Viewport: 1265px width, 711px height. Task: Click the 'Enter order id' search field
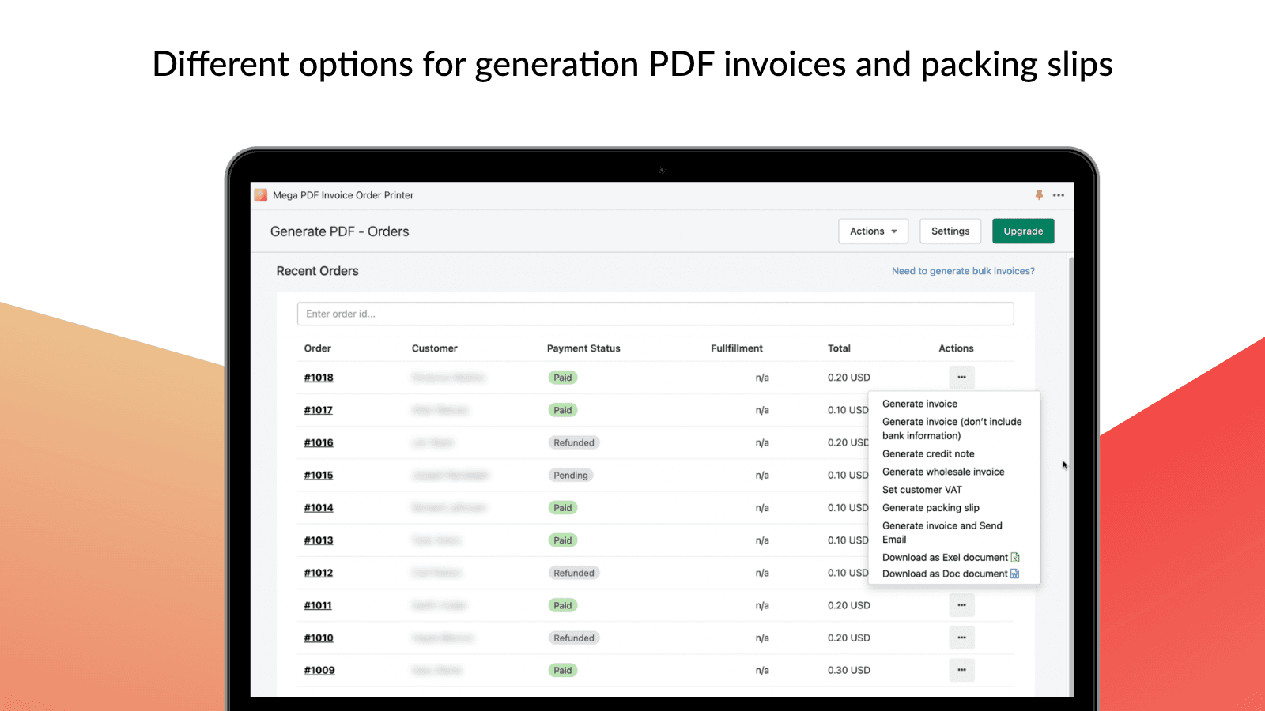coord(655,313)
